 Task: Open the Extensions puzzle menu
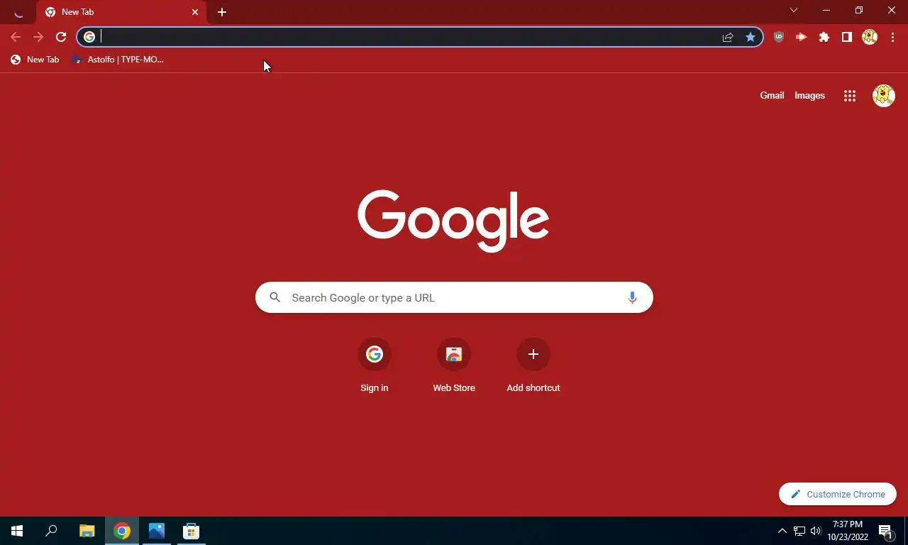(x=824, y=37)
